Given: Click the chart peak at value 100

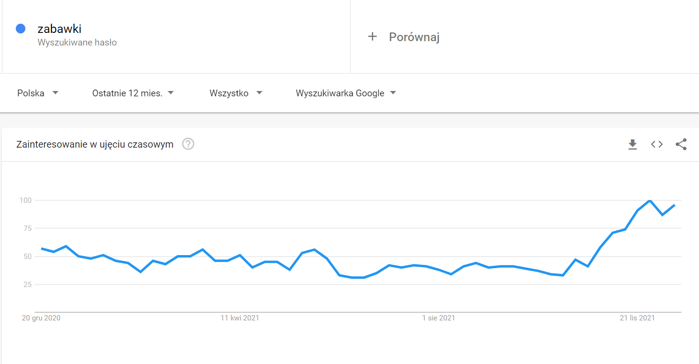Looking at the screenshot, I should click(650, 200).
